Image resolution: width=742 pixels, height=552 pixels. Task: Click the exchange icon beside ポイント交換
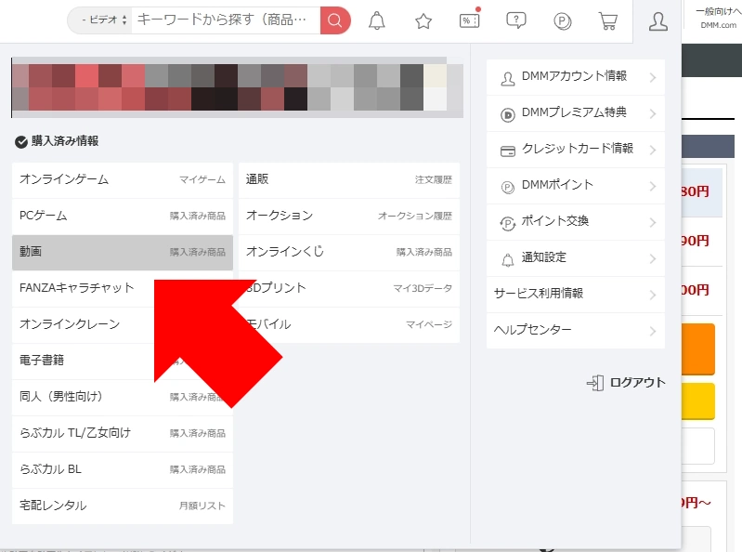coord(507,223)
